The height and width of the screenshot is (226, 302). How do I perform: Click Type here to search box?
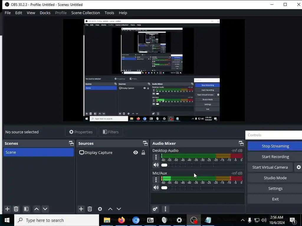tap(57, 220)
